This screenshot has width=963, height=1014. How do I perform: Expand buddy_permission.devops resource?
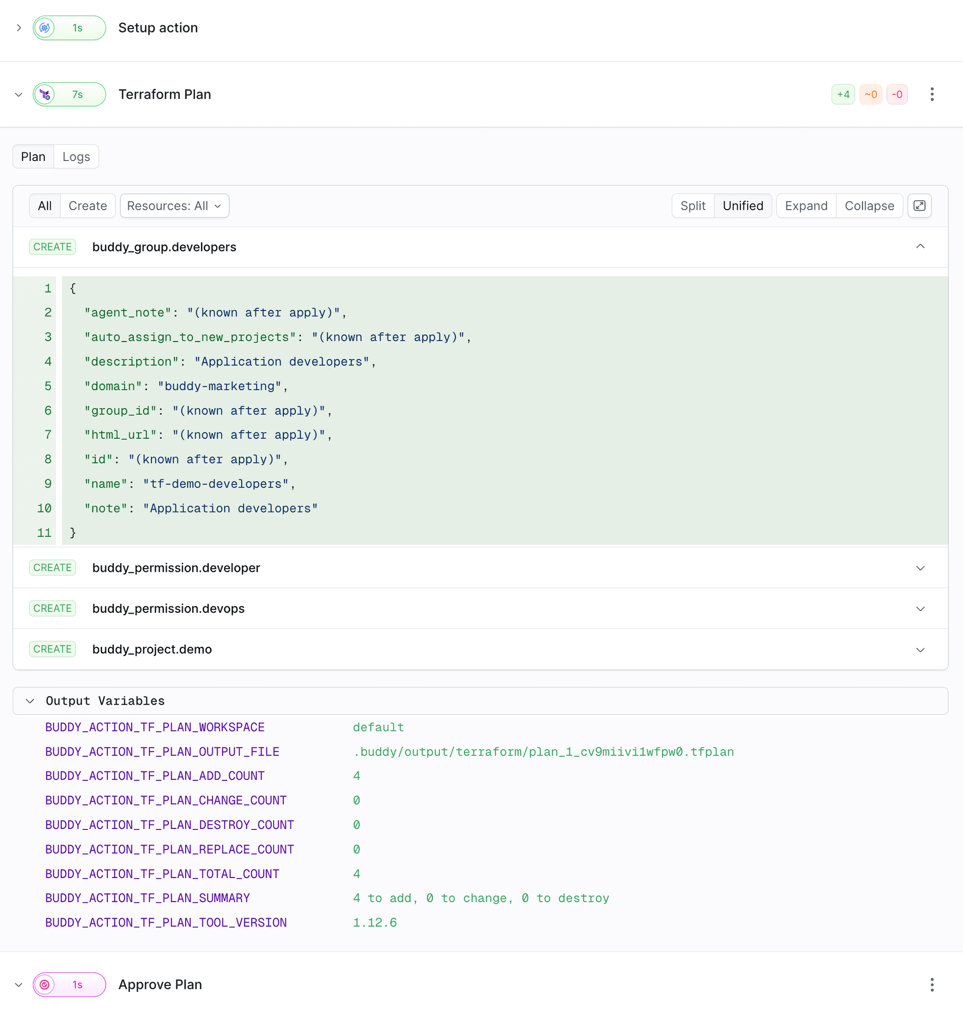920,608
